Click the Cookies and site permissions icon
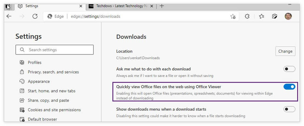This screenshot has width=304, height=126. click(x=22, y=110)
